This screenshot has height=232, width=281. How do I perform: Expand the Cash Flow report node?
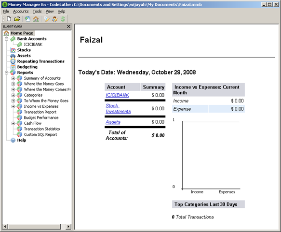tap(13, 123)
